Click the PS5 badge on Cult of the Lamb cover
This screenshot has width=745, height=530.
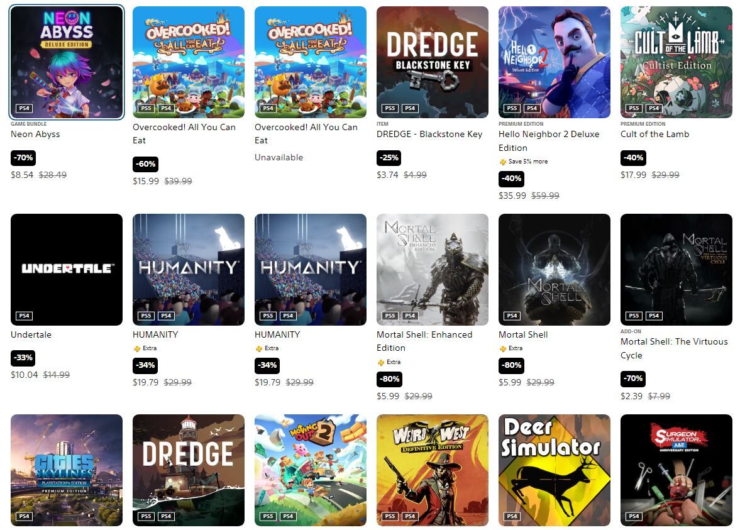(x=634, y=108)
